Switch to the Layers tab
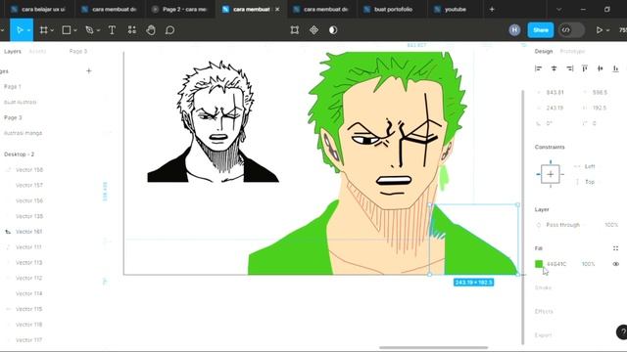627x352 pixels. pyautogui.click(x=13, y=52)
